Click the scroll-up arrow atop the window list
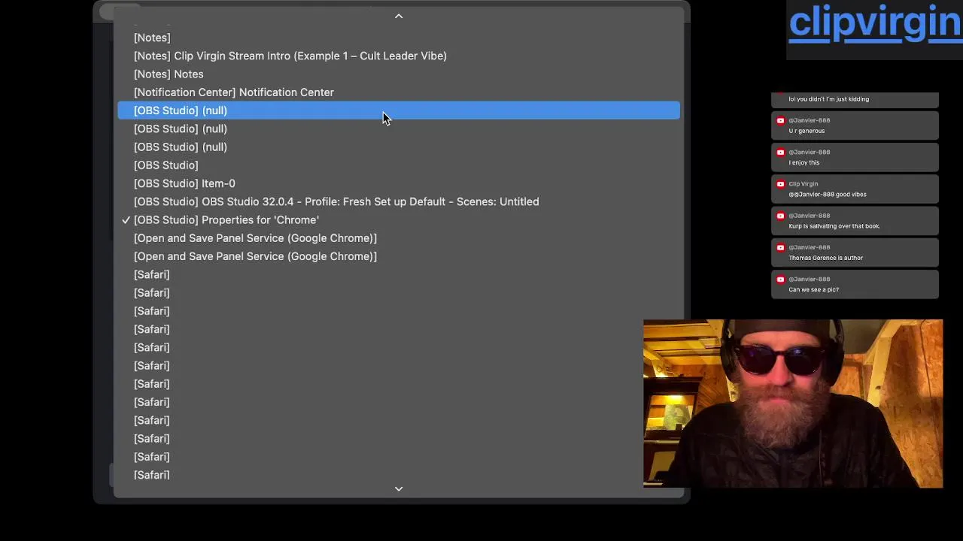This screenshot has width=963, height=541. click(399, 16)
